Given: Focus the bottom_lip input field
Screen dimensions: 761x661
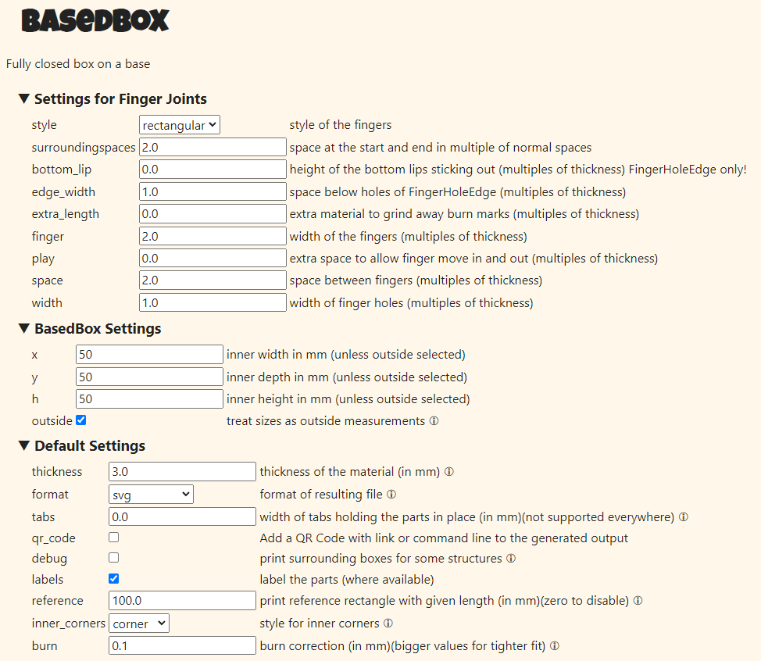Looking at the screenshot, I should 213,170.
